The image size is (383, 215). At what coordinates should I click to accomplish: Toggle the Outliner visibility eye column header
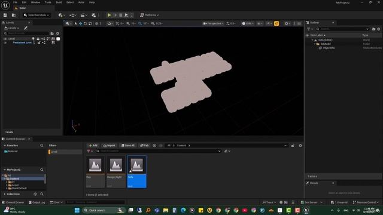click(x=307, y=35)
